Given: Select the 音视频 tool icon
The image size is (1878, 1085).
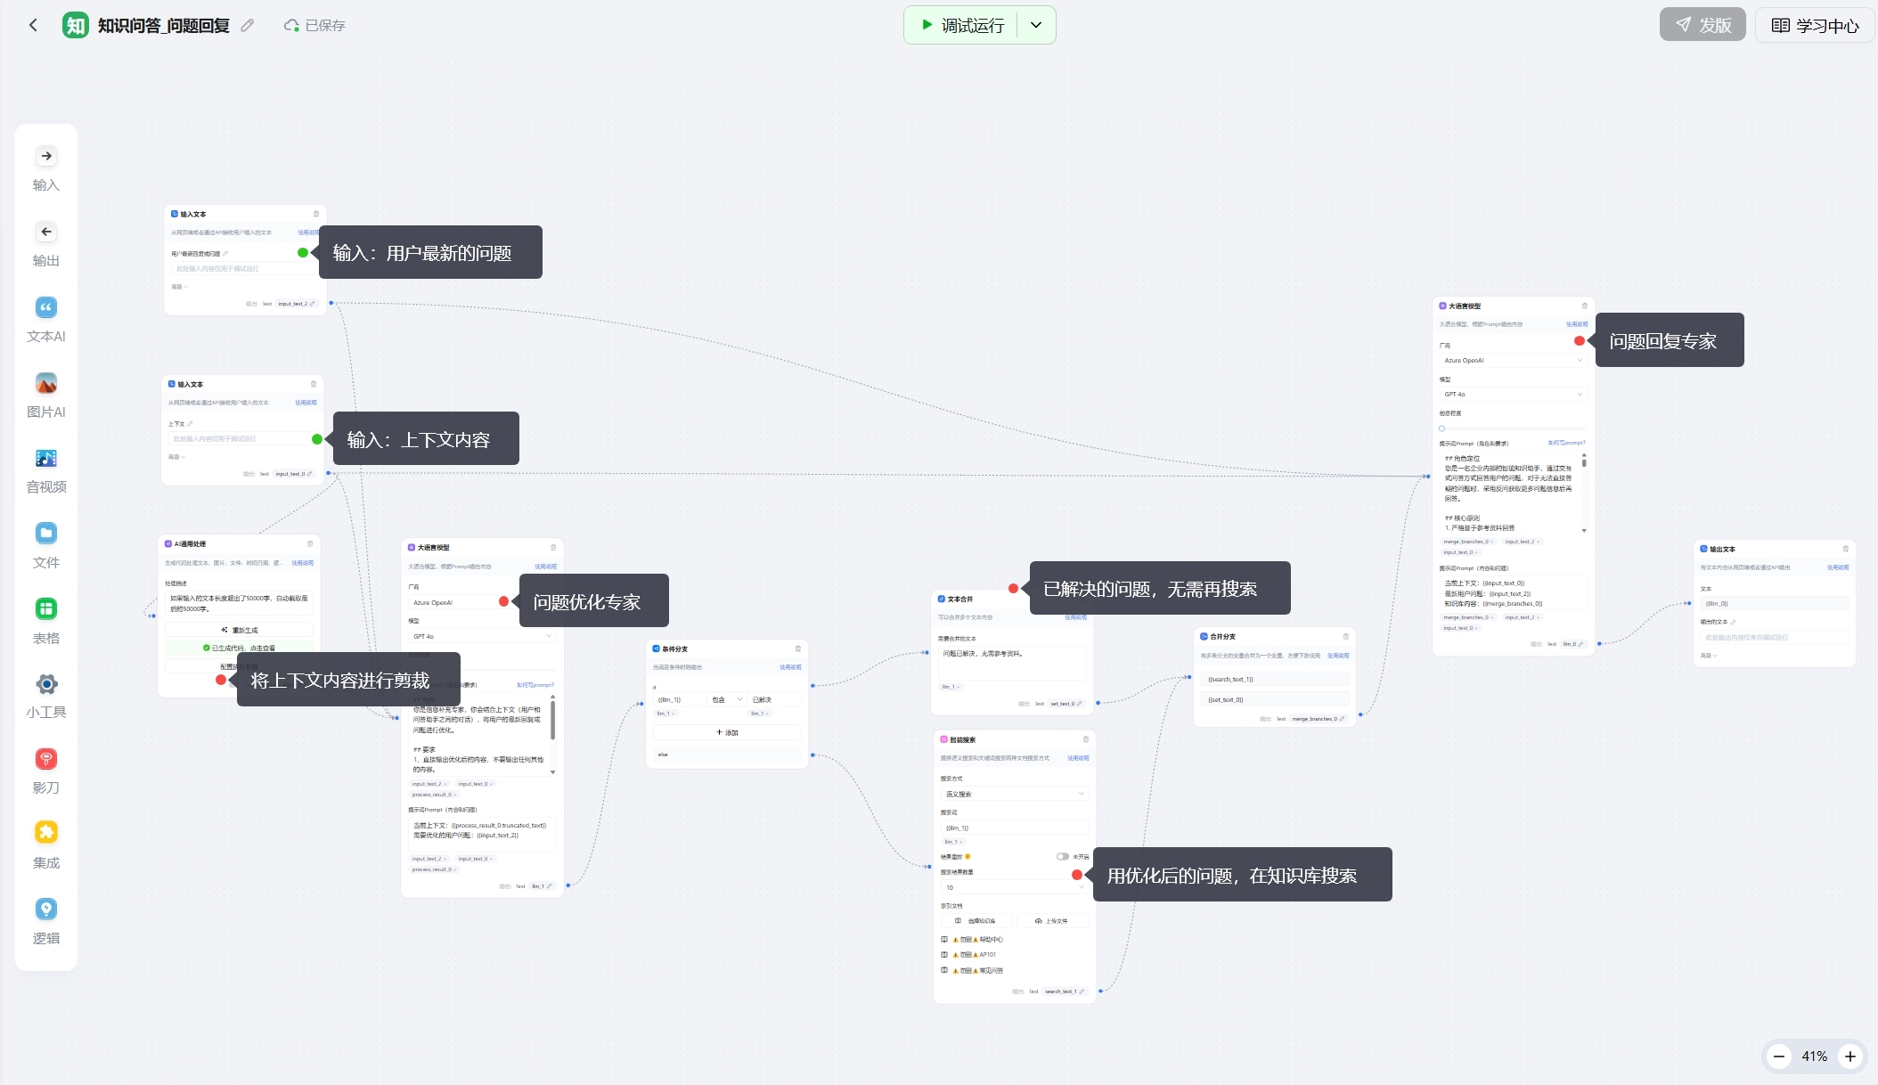Looking at the screenshot, I should coord(46,459).
